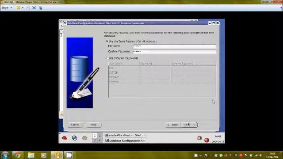
Task: Switch to workspace 2
Action: (x=99, y=136)
